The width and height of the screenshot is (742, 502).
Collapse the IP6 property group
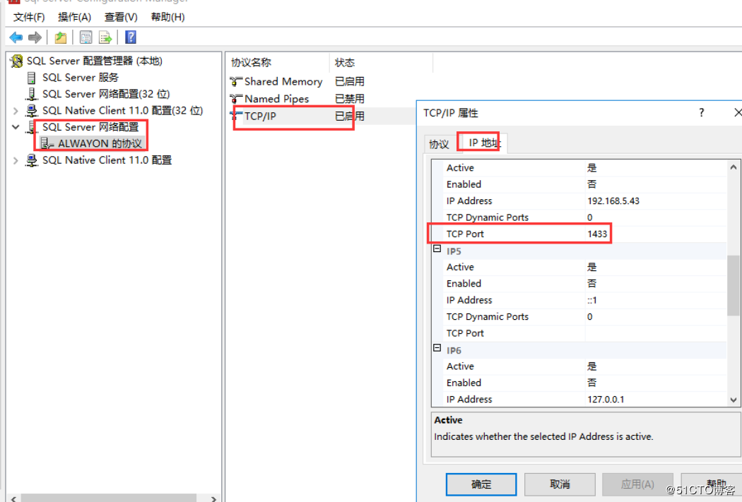tap(437, 348)
